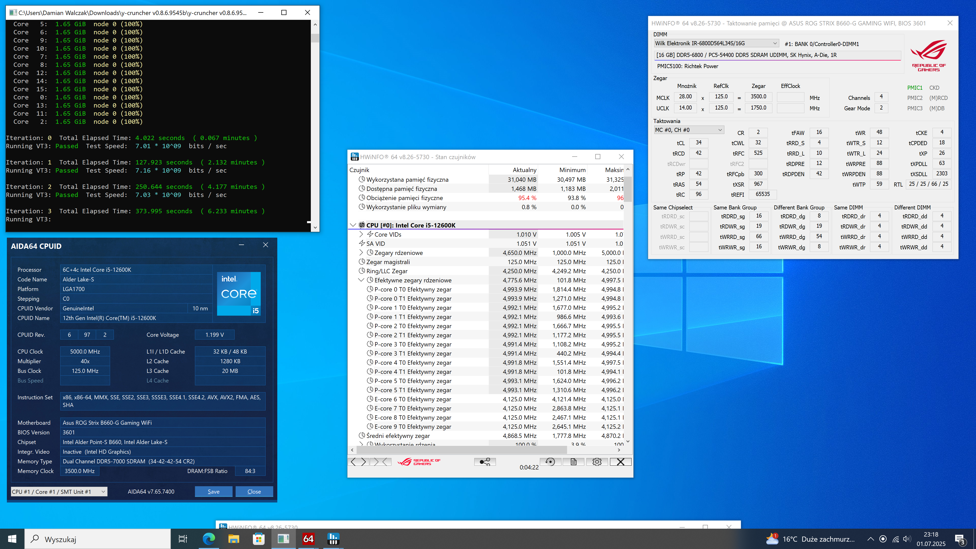Click the X button in sensors toolbar
976x549 pixels.
[x=620, y=462]
